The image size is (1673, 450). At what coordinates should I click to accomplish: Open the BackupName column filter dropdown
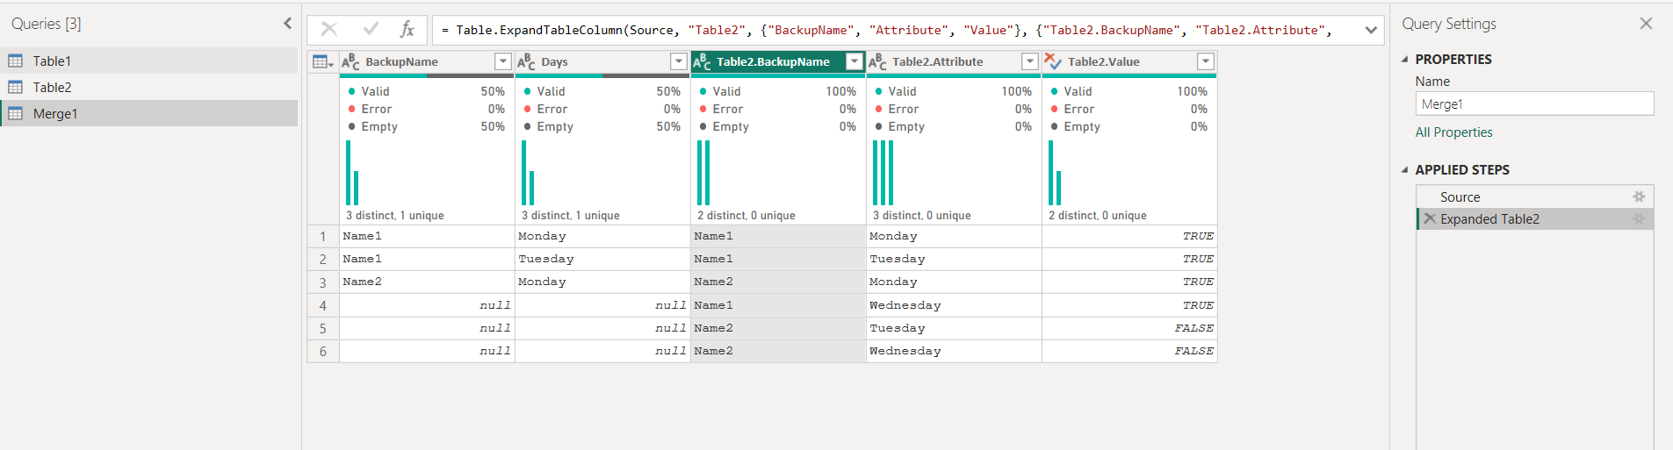pos(503,61)
